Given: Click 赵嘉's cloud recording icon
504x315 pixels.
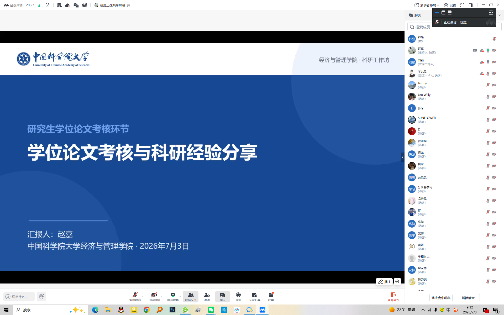Looking at the screenshot, I should pos(482,51).
